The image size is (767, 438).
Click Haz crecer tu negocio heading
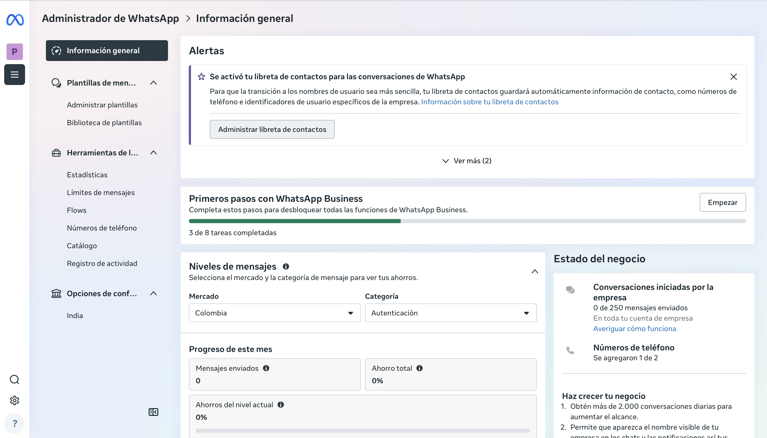point(603,396)
